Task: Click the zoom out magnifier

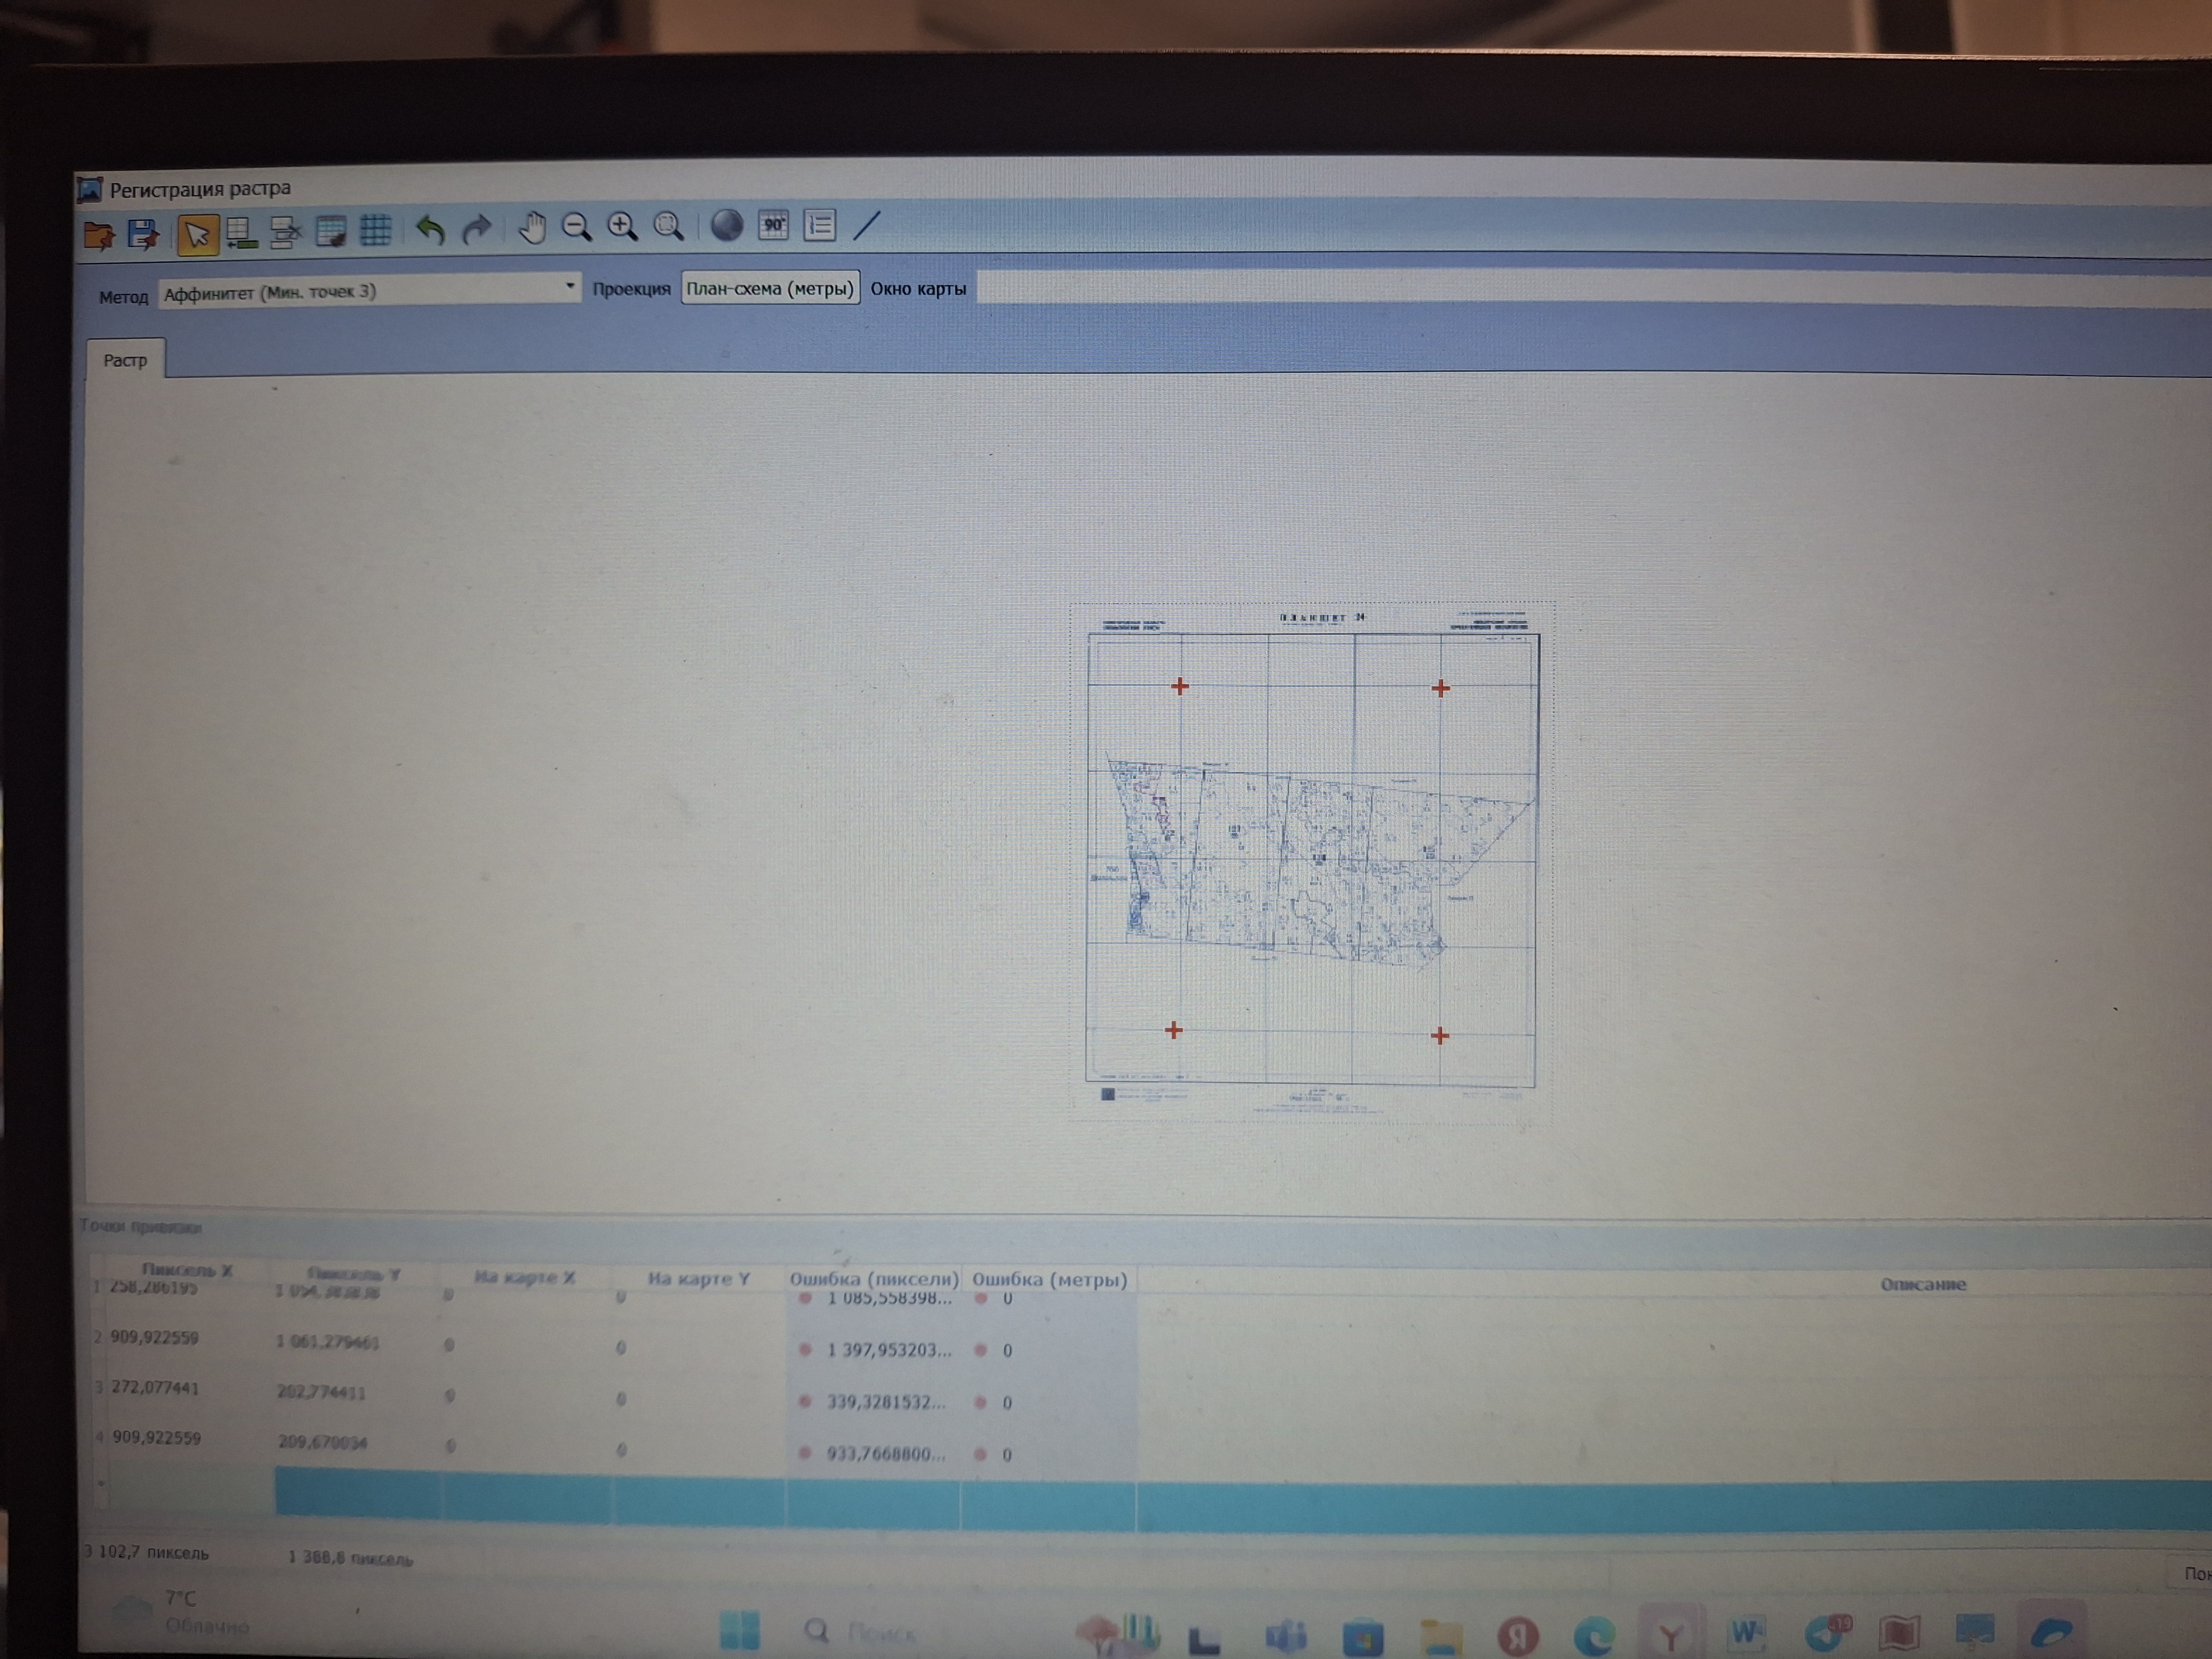Action: point(577,227)
